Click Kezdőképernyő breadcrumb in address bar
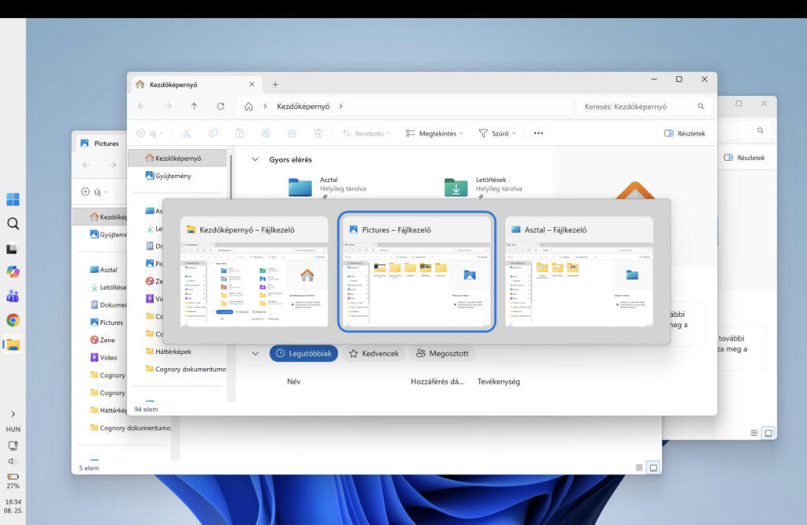 (x=303, y=106)
